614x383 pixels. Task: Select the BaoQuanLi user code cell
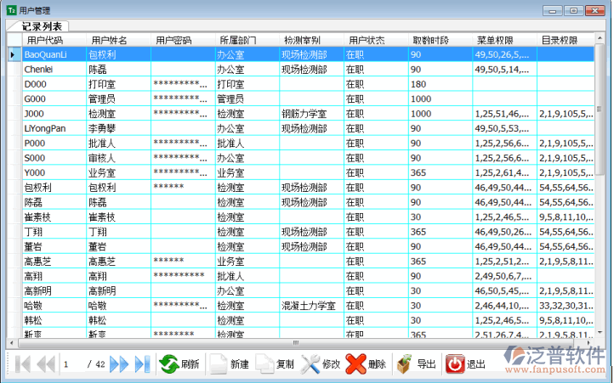[54, 54]
